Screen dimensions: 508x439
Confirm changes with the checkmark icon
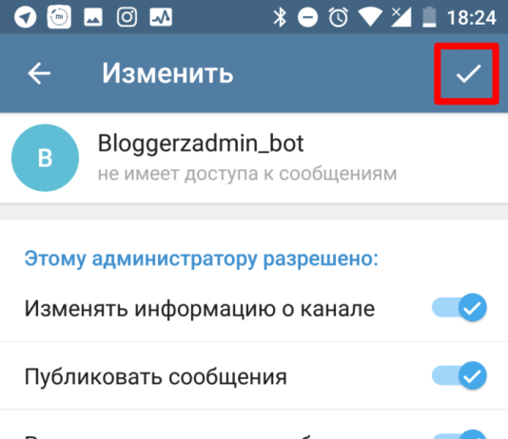468,73
